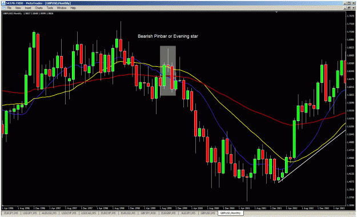Screen dimensions: 357x217
Task: Click the MetaTrader app icon in title bar
Action: click(x=3, y=3)
